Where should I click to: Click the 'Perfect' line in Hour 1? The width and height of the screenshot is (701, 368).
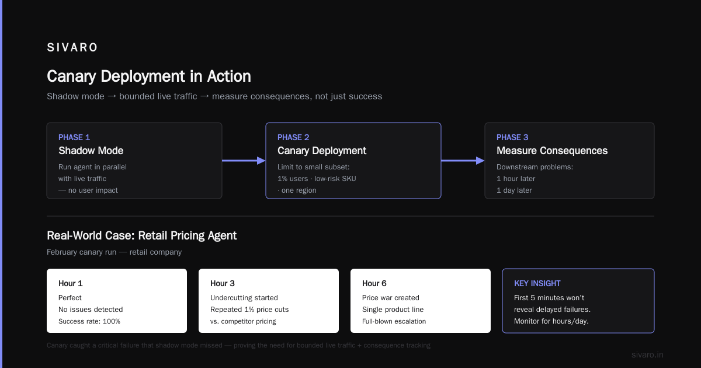click(x=70, y=298)
